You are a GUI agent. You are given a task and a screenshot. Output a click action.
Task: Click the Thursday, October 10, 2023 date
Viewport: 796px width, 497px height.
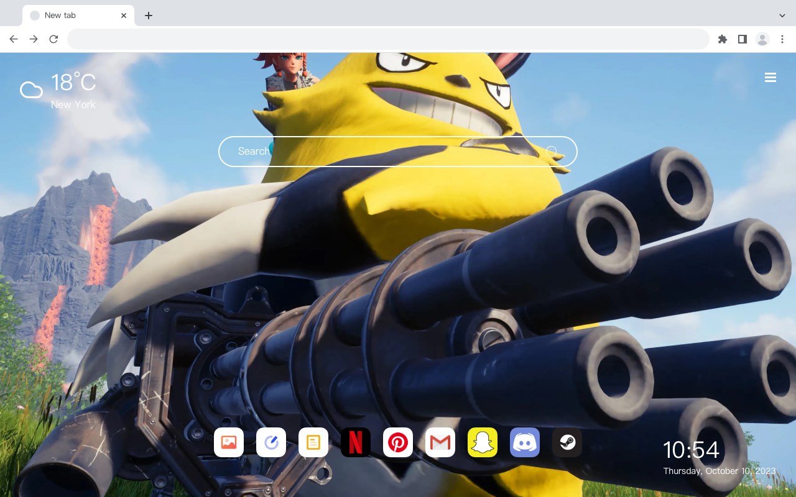point(720,471)
